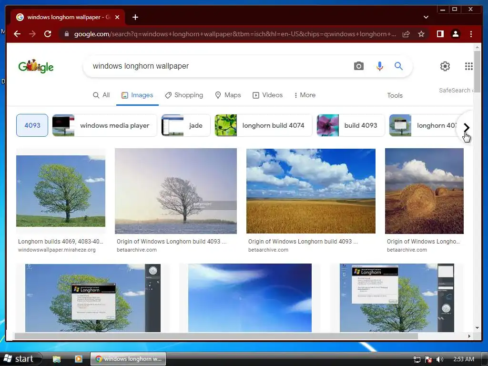Open betaarchive.com link under wheat field
This screenshot has width=488, height=366.
[x=268, y=250]
